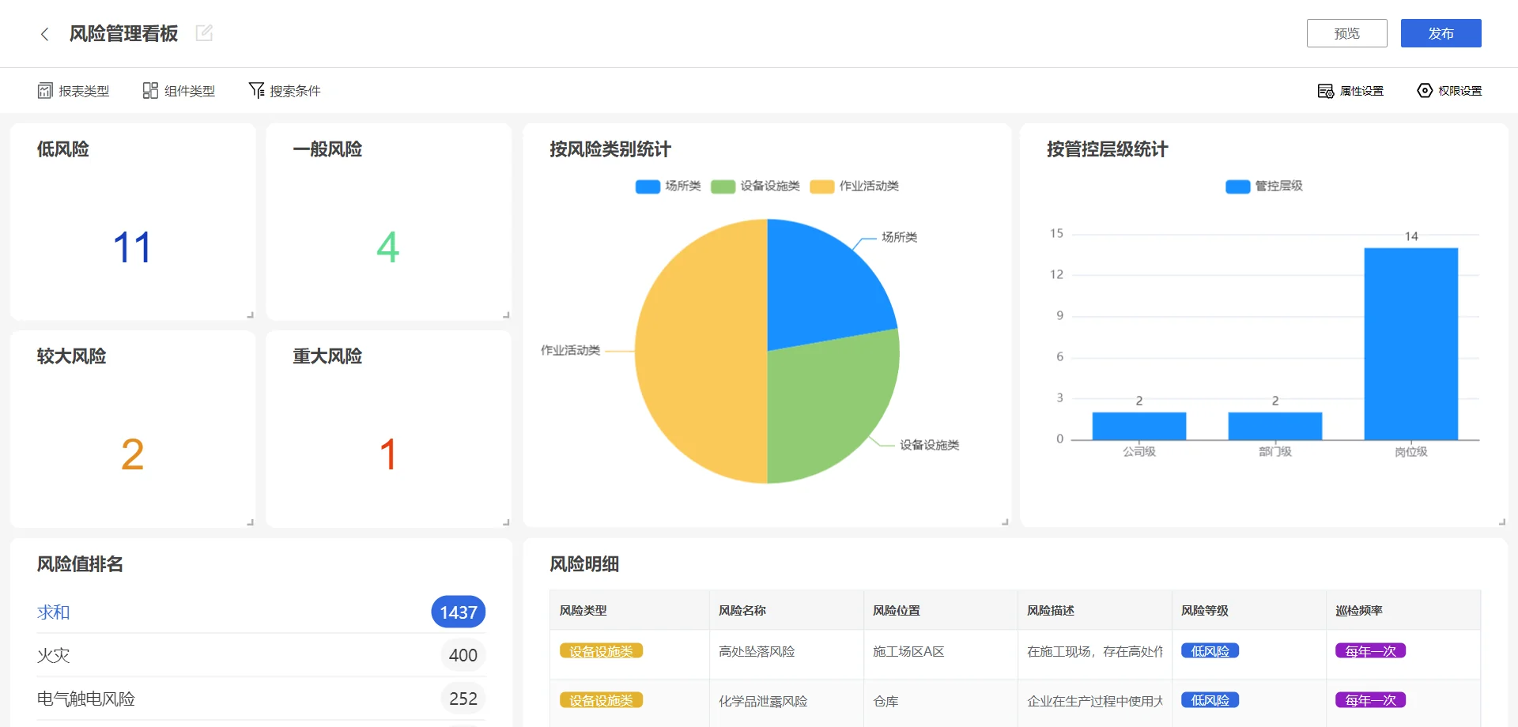1518x727 pixels.
Task: Click the value 2 in 较大风险 card
Action: (x=132, y=454)
